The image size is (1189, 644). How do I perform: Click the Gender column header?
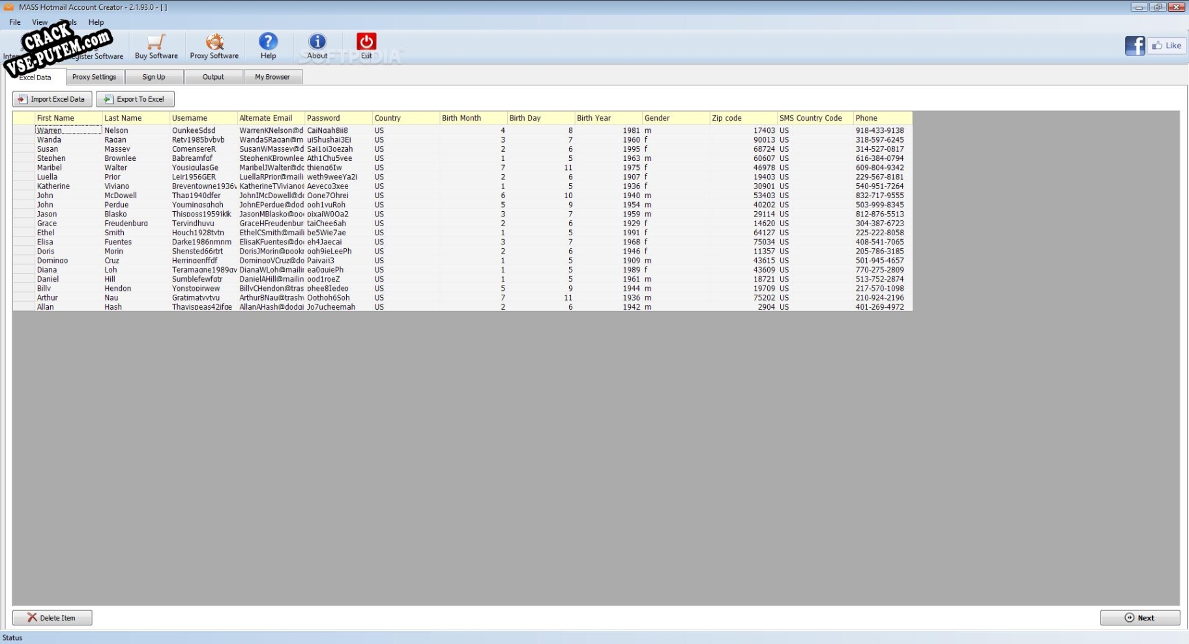click(676, 118)
